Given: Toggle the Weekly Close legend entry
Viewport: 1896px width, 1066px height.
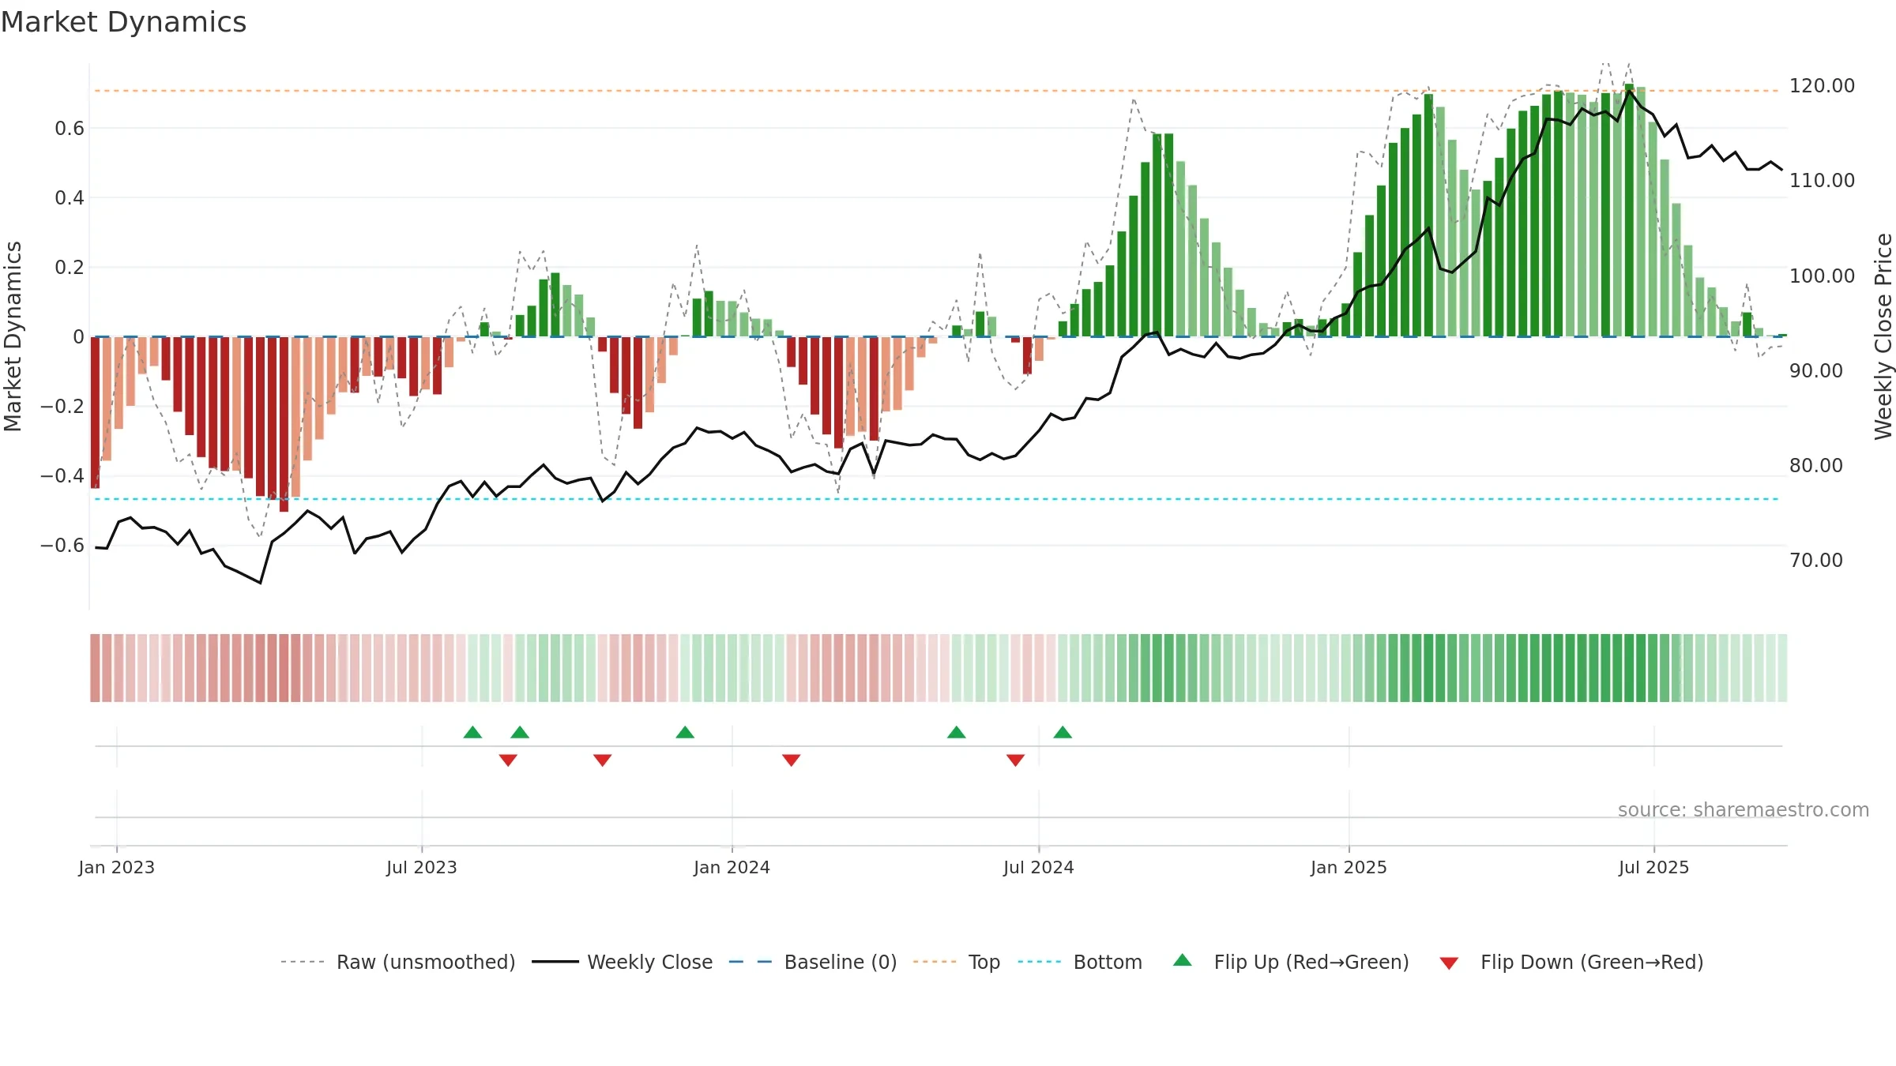Looking at the screenshot, I should pos(623,962).
